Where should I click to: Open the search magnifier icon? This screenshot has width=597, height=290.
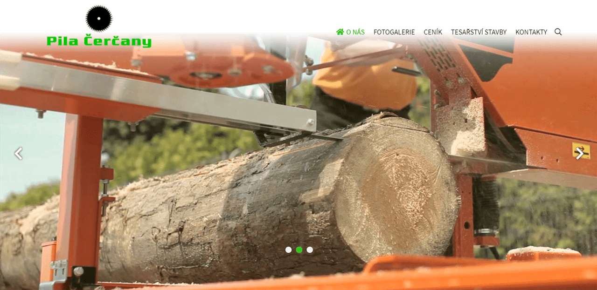pos(558,32)
